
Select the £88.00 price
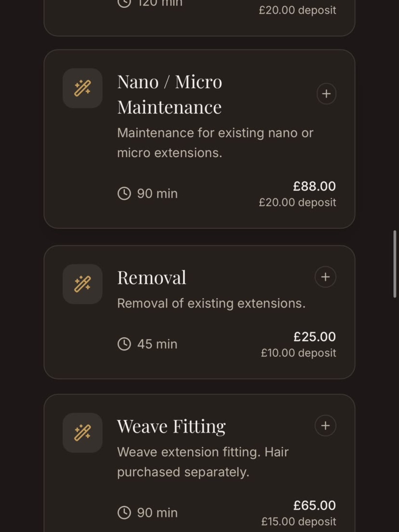click(314, 186)
